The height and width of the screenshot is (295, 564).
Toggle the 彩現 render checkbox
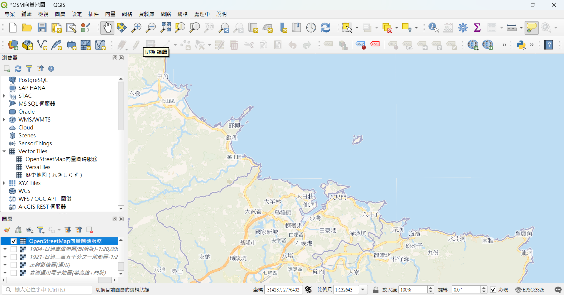click(493, 290)
